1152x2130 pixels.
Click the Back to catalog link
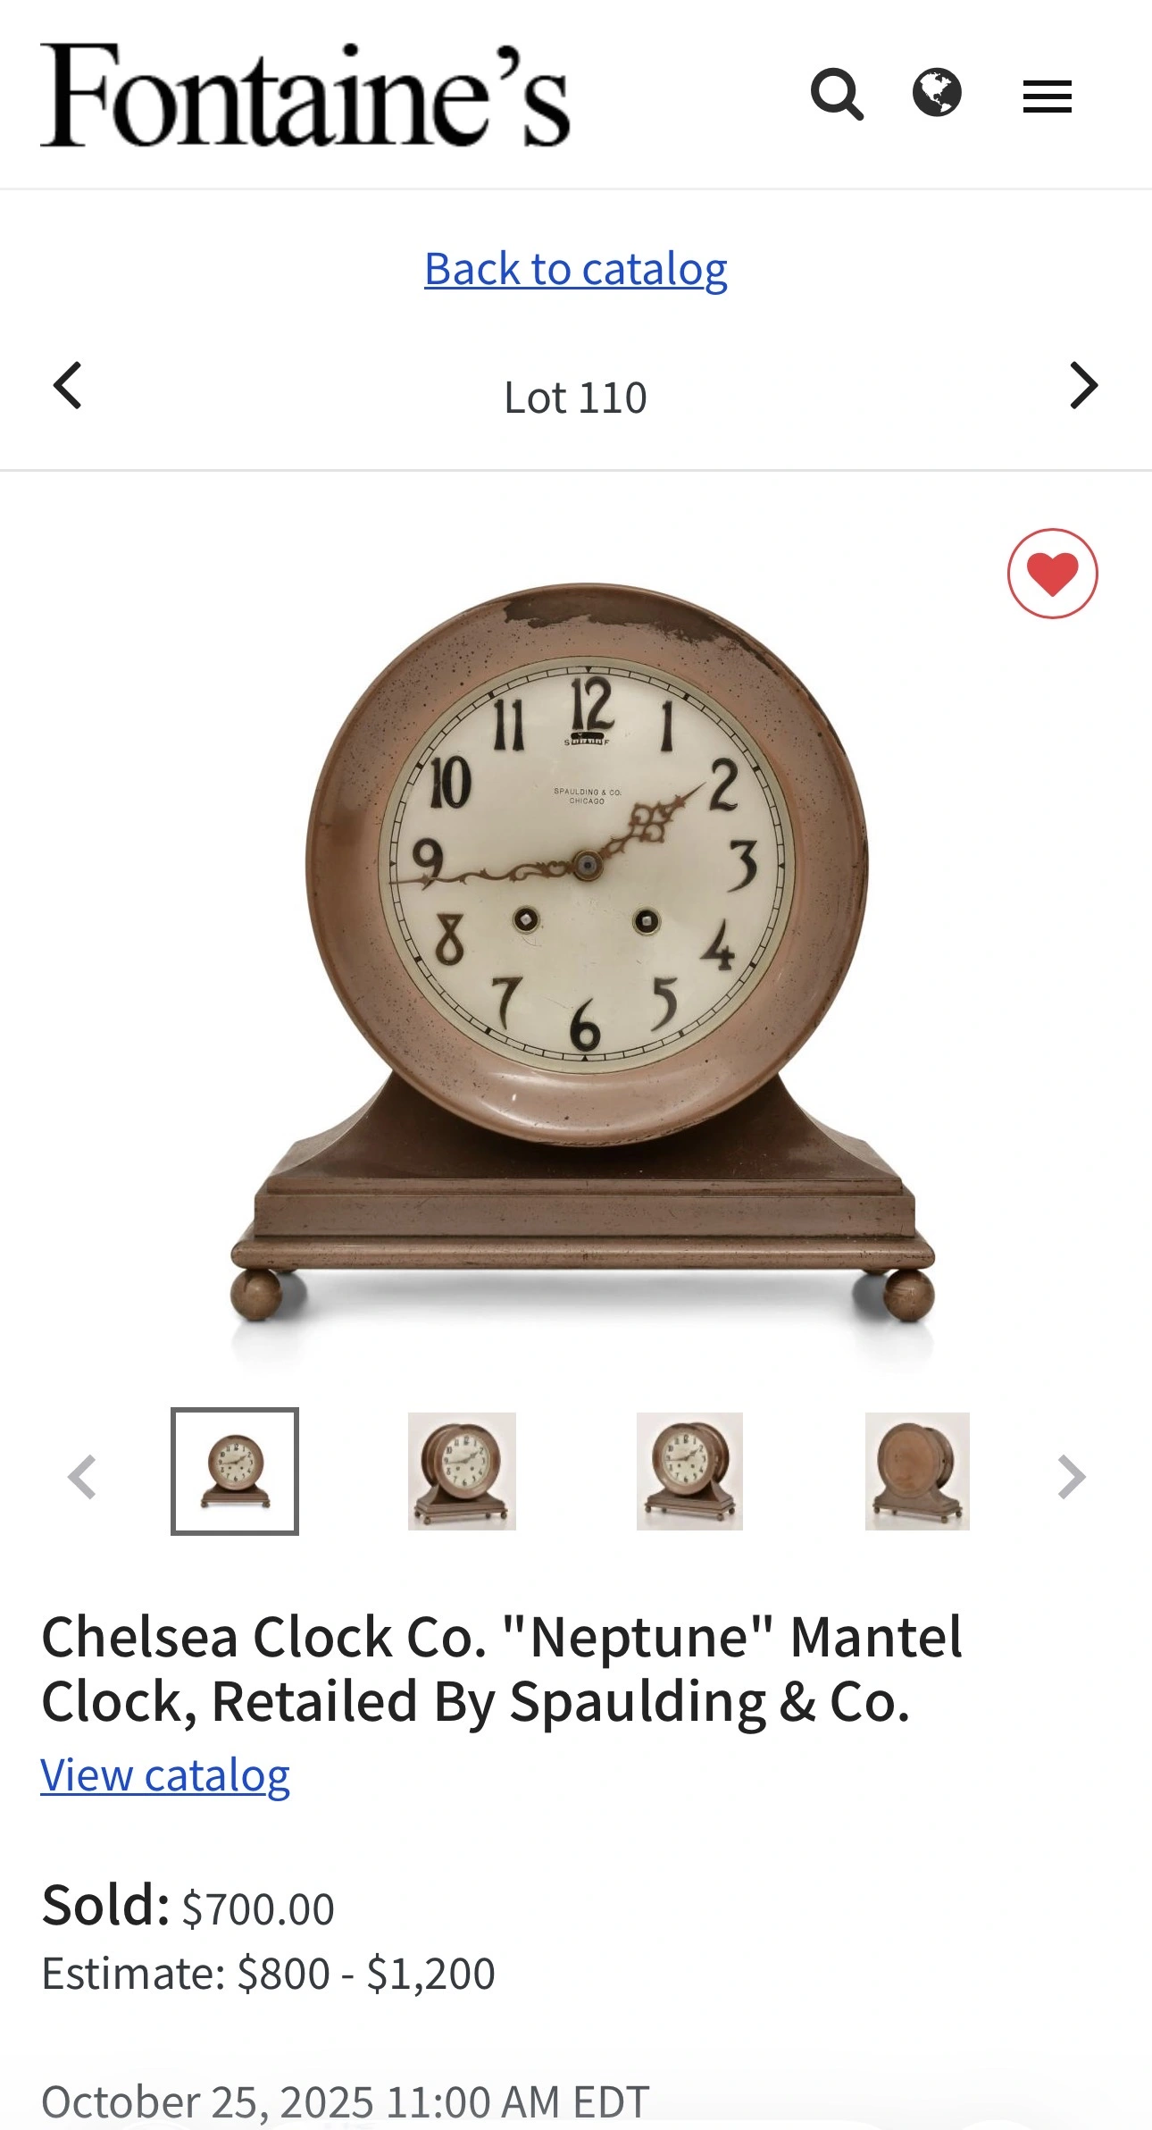[576, 269]
